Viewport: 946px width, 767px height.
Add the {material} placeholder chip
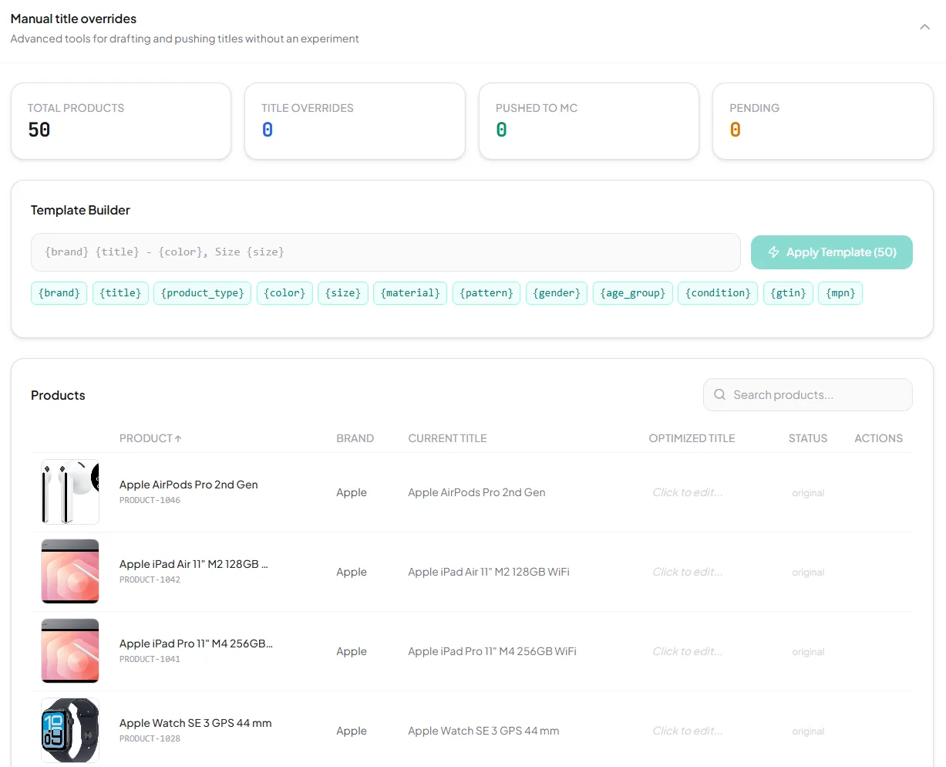[x=410, y=293]
